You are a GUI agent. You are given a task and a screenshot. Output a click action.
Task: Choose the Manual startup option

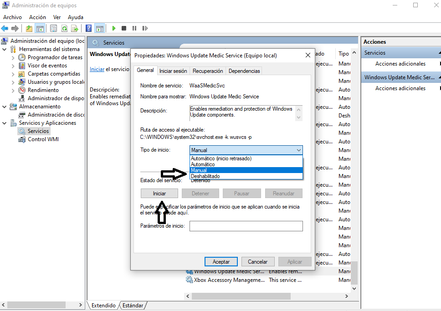[x=246, y=170]
